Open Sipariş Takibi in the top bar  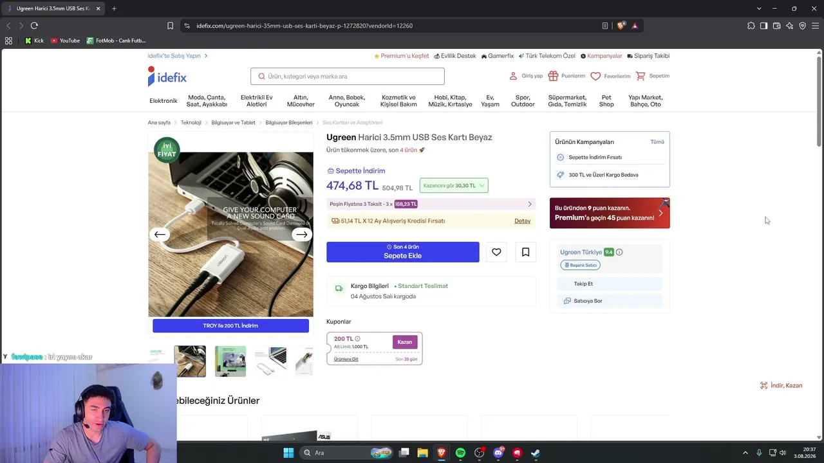pos(648,56)
